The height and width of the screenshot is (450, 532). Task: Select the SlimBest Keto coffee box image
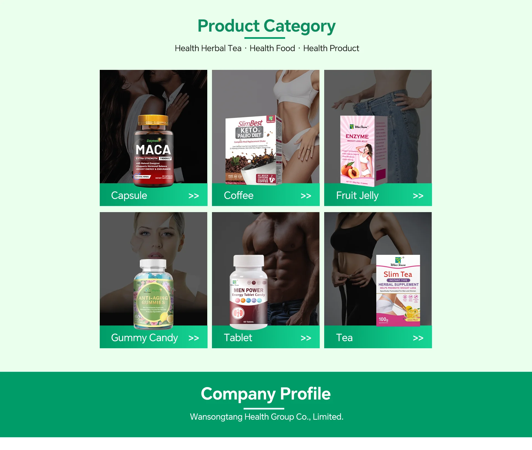coord(254,150)
